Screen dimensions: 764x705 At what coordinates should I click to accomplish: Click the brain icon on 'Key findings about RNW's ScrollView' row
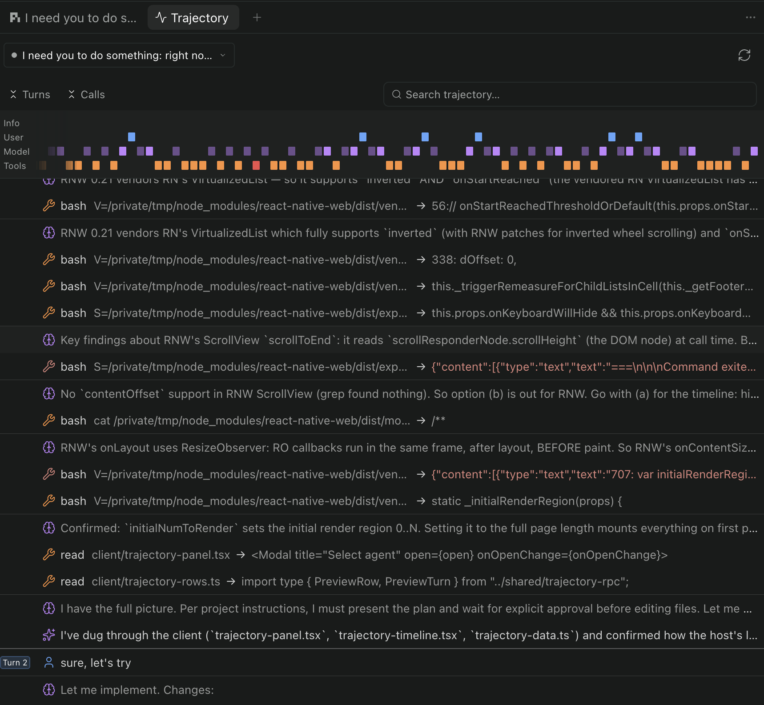49,340
